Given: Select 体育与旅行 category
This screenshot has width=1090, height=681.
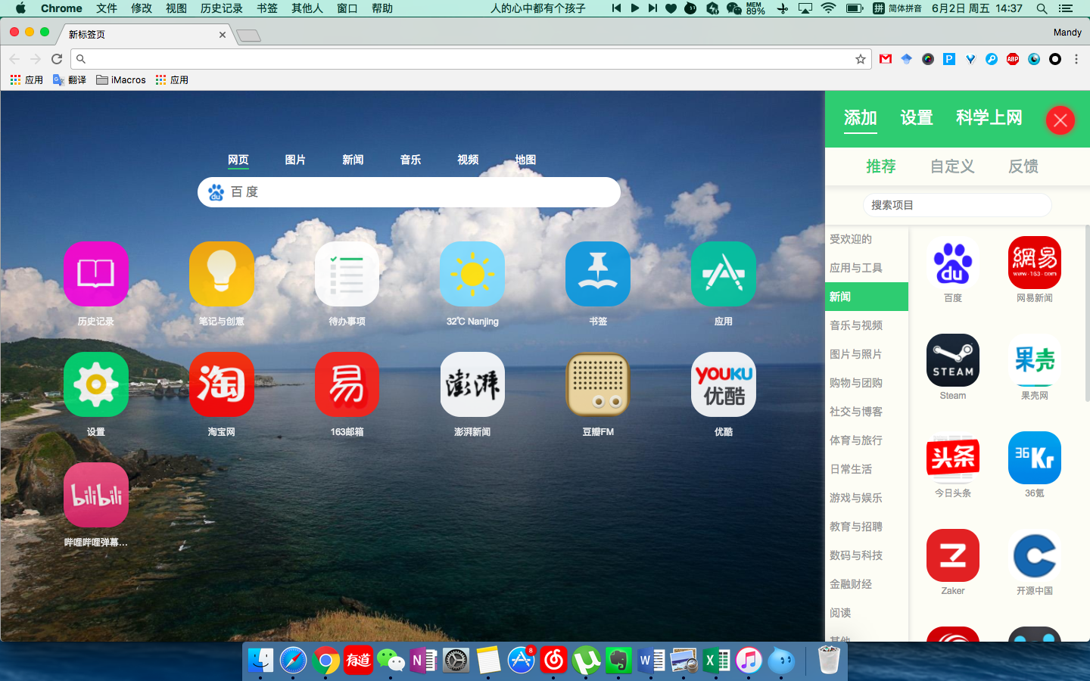Looking at the screenshot, I should pos(867,440).
